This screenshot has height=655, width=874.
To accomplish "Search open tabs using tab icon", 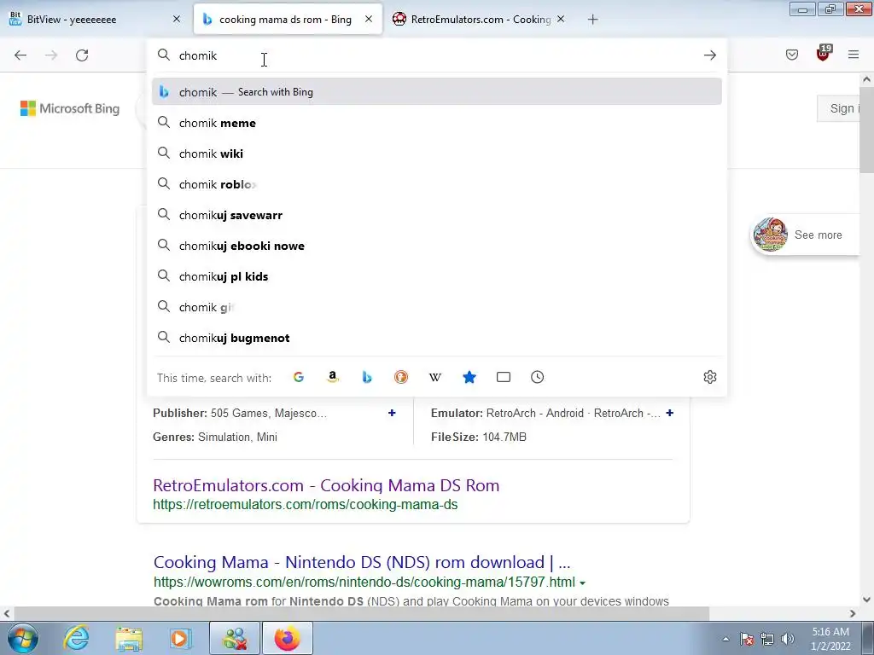I will 504,377.
